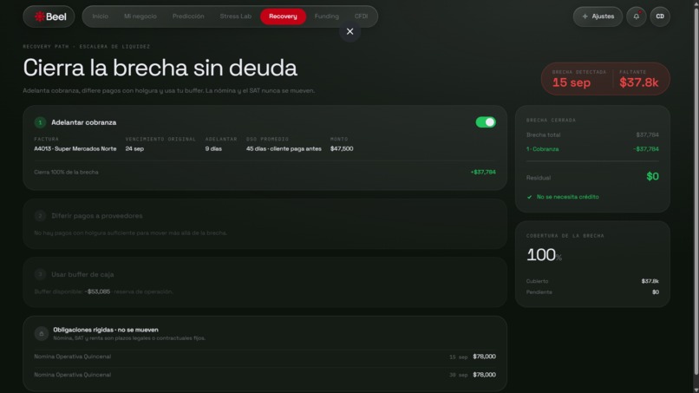The image size is (699, 393).
Task: Switch to Mi negocio tab
Action: pos(140,16)
